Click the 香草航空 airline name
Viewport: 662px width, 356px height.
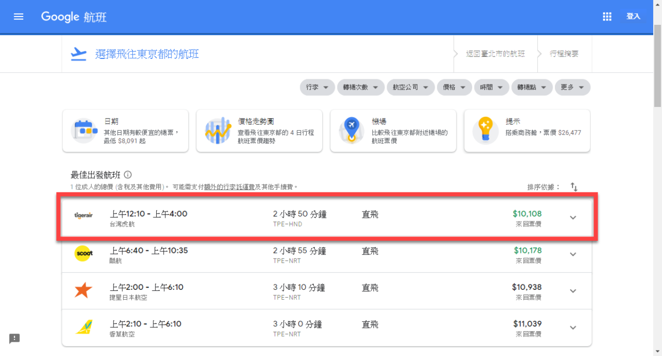(122, 334)
